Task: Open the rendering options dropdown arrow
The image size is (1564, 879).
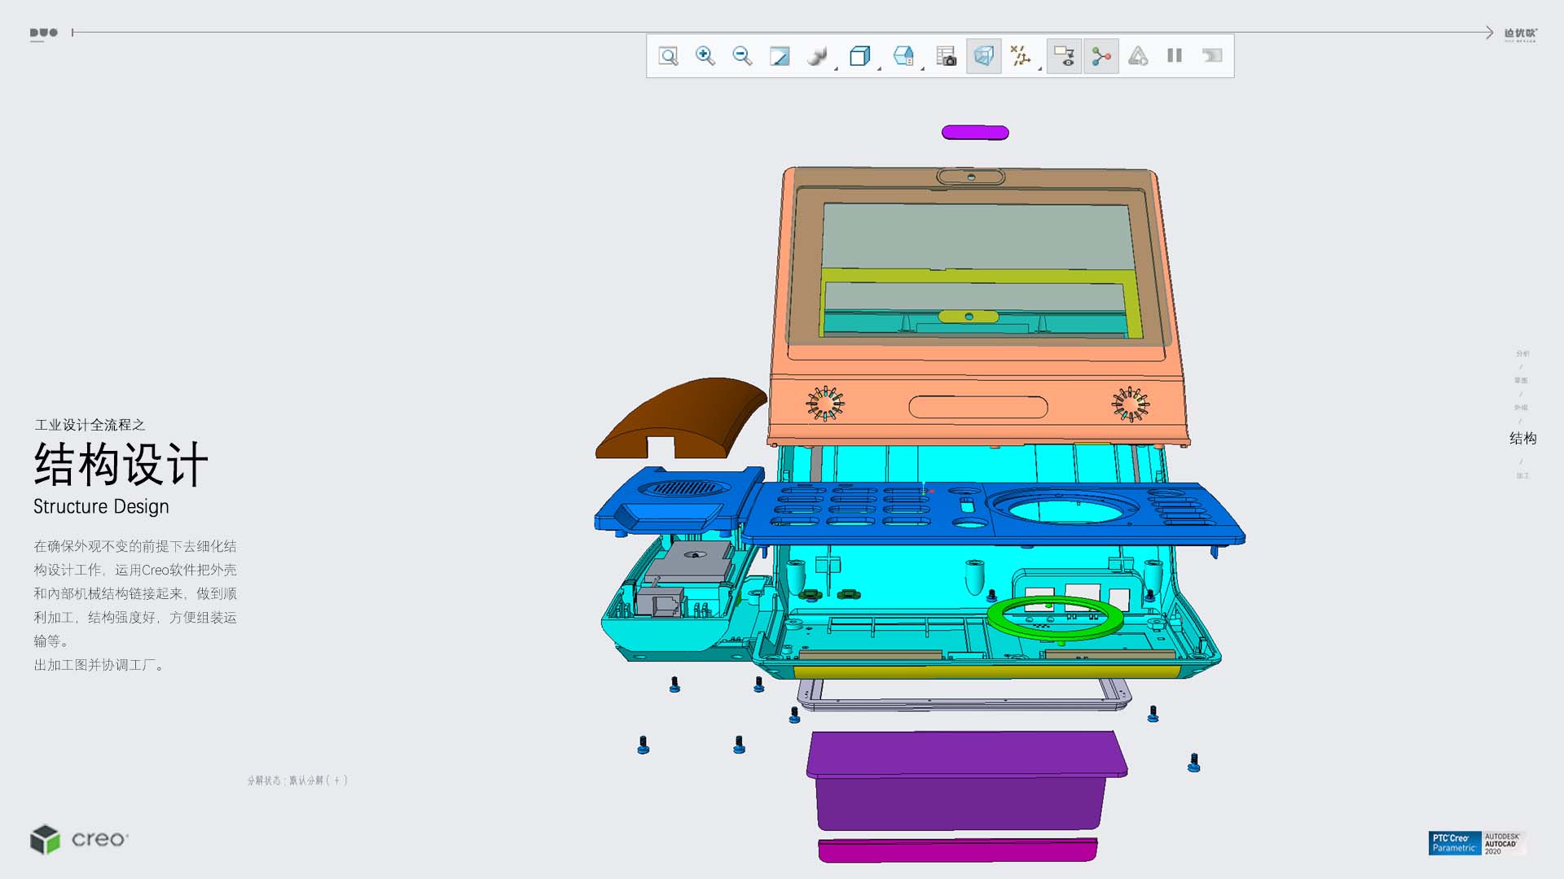Action: [837, 68]
